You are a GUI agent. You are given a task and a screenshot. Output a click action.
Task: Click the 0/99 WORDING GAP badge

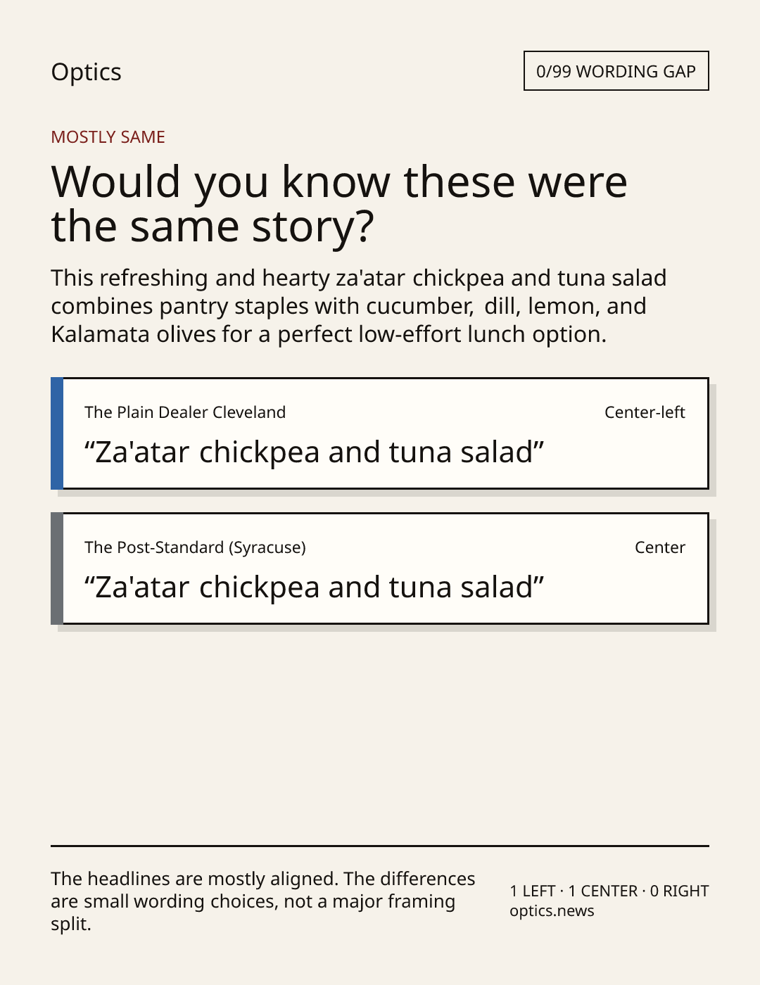click(616, 71)
